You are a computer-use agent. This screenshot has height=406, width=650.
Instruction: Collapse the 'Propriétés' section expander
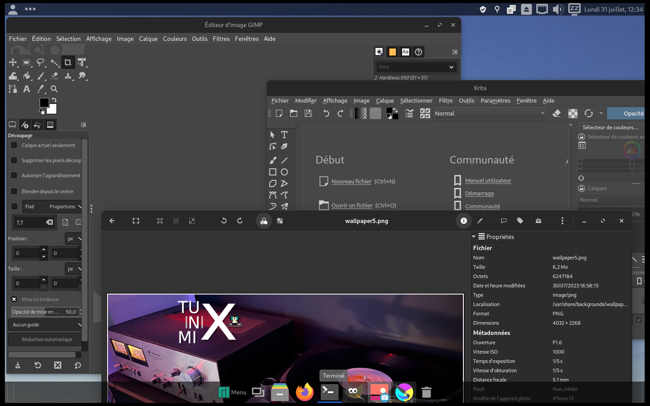pyautogui.click(x=474, y=237)
